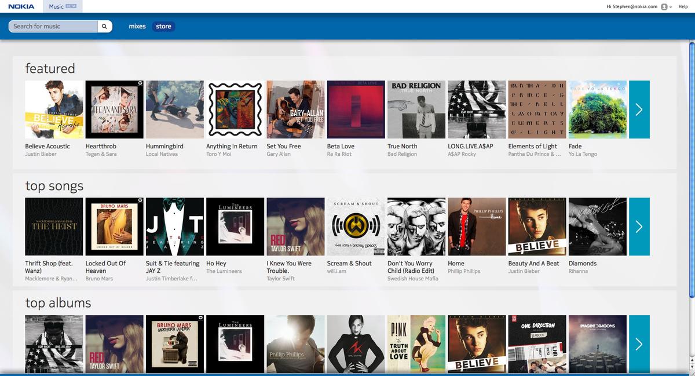Click the Hi Stephen@nokia.com account text
This screenshot has width=695, height=376.
click(632, 6)
